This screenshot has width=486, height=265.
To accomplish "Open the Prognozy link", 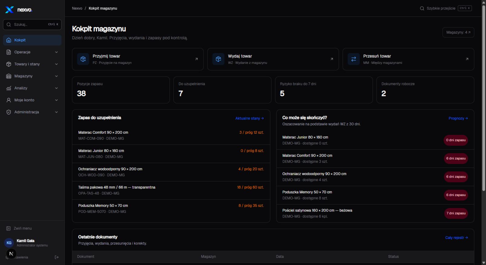I will 458,118.
